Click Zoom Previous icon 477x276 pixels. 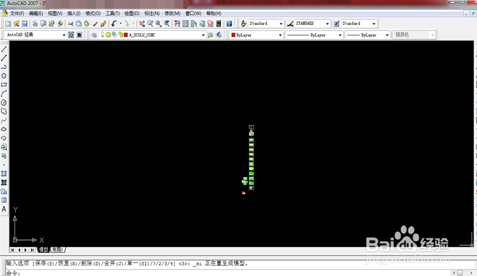[x=167, y=23]
